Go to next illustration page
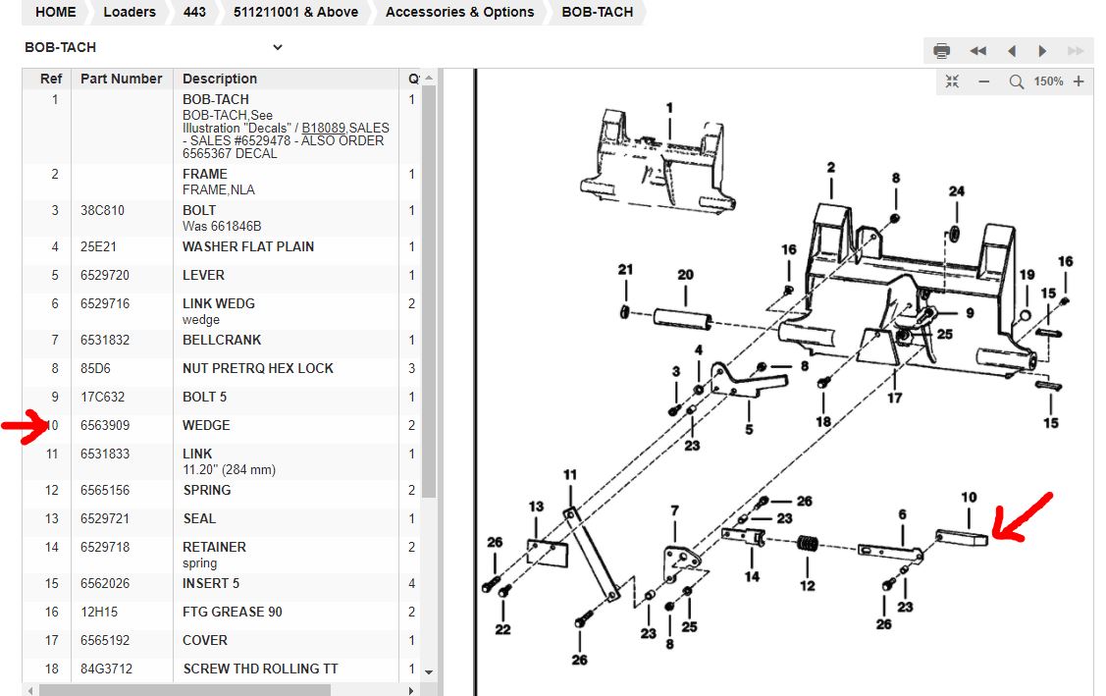1106x696 pixels. point(1042,51)
